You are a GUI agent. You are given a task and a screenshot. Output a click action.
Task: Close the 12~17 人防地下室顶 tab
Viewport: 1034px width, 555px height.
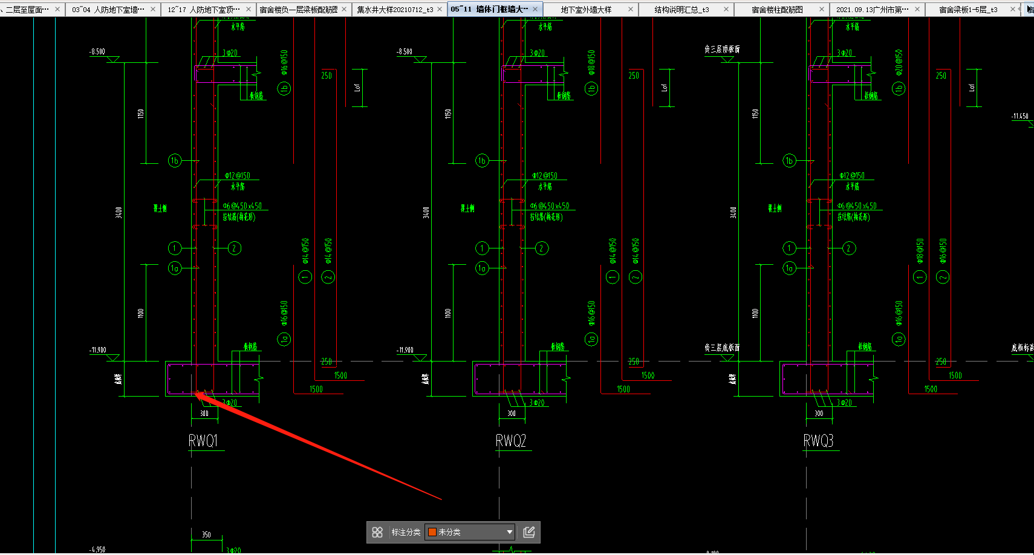pos(249,9)
